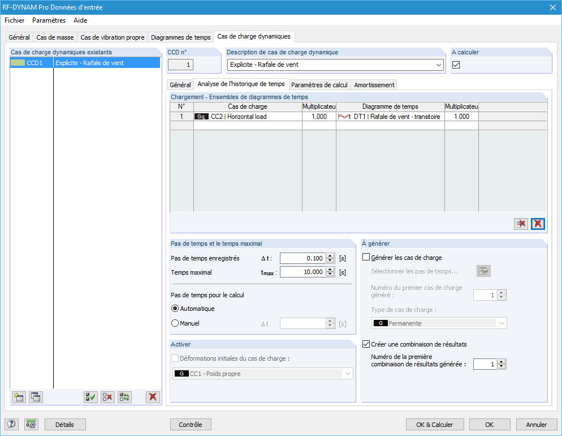Click the greyed select time steps icon

483,271
